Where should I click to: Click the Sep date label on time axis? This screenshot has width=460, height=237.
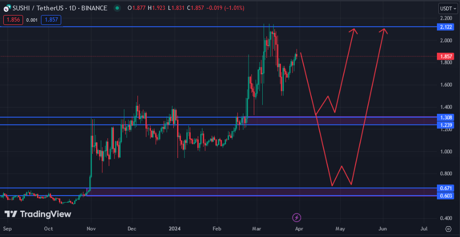(7, 229)
